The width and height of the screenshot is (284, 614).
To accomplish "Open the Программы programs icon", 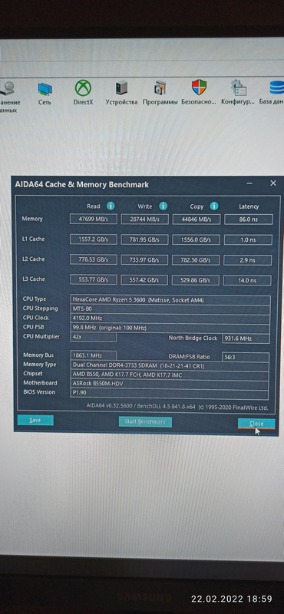I will point(160,93).
